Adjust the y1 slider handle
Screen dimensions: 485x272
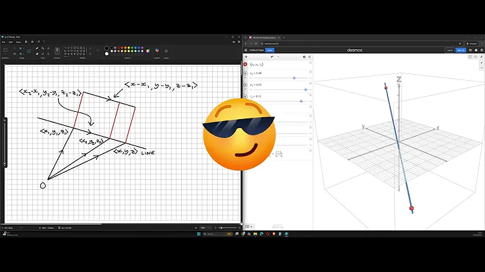click(306, 90)
